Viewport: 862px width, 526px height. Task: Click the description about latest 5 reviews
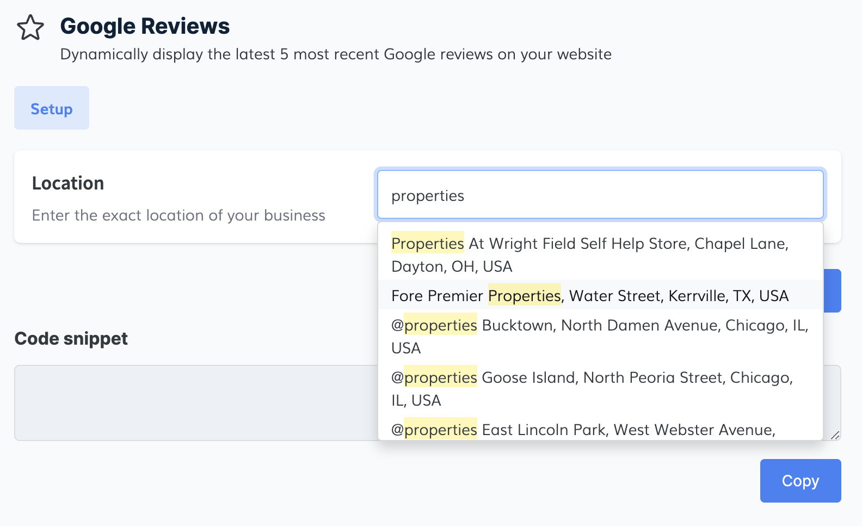(336, 54)
